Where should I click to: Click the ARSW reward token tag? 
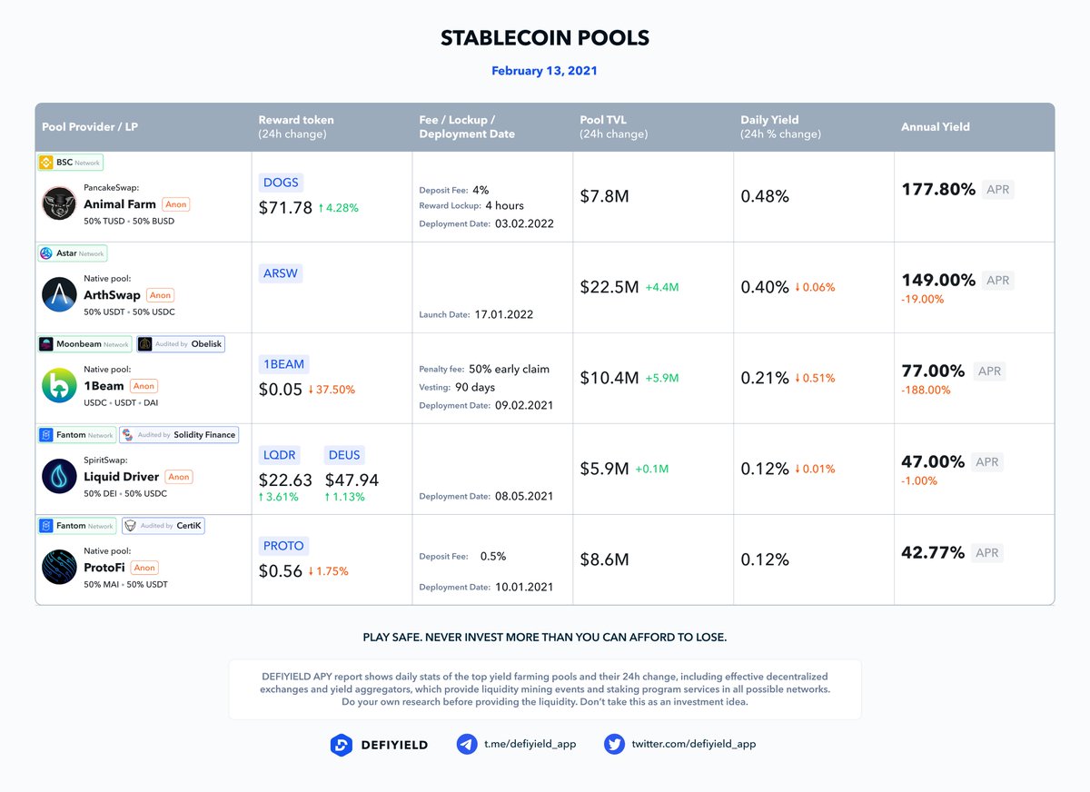pyautogui.click(x=281, y=273)
